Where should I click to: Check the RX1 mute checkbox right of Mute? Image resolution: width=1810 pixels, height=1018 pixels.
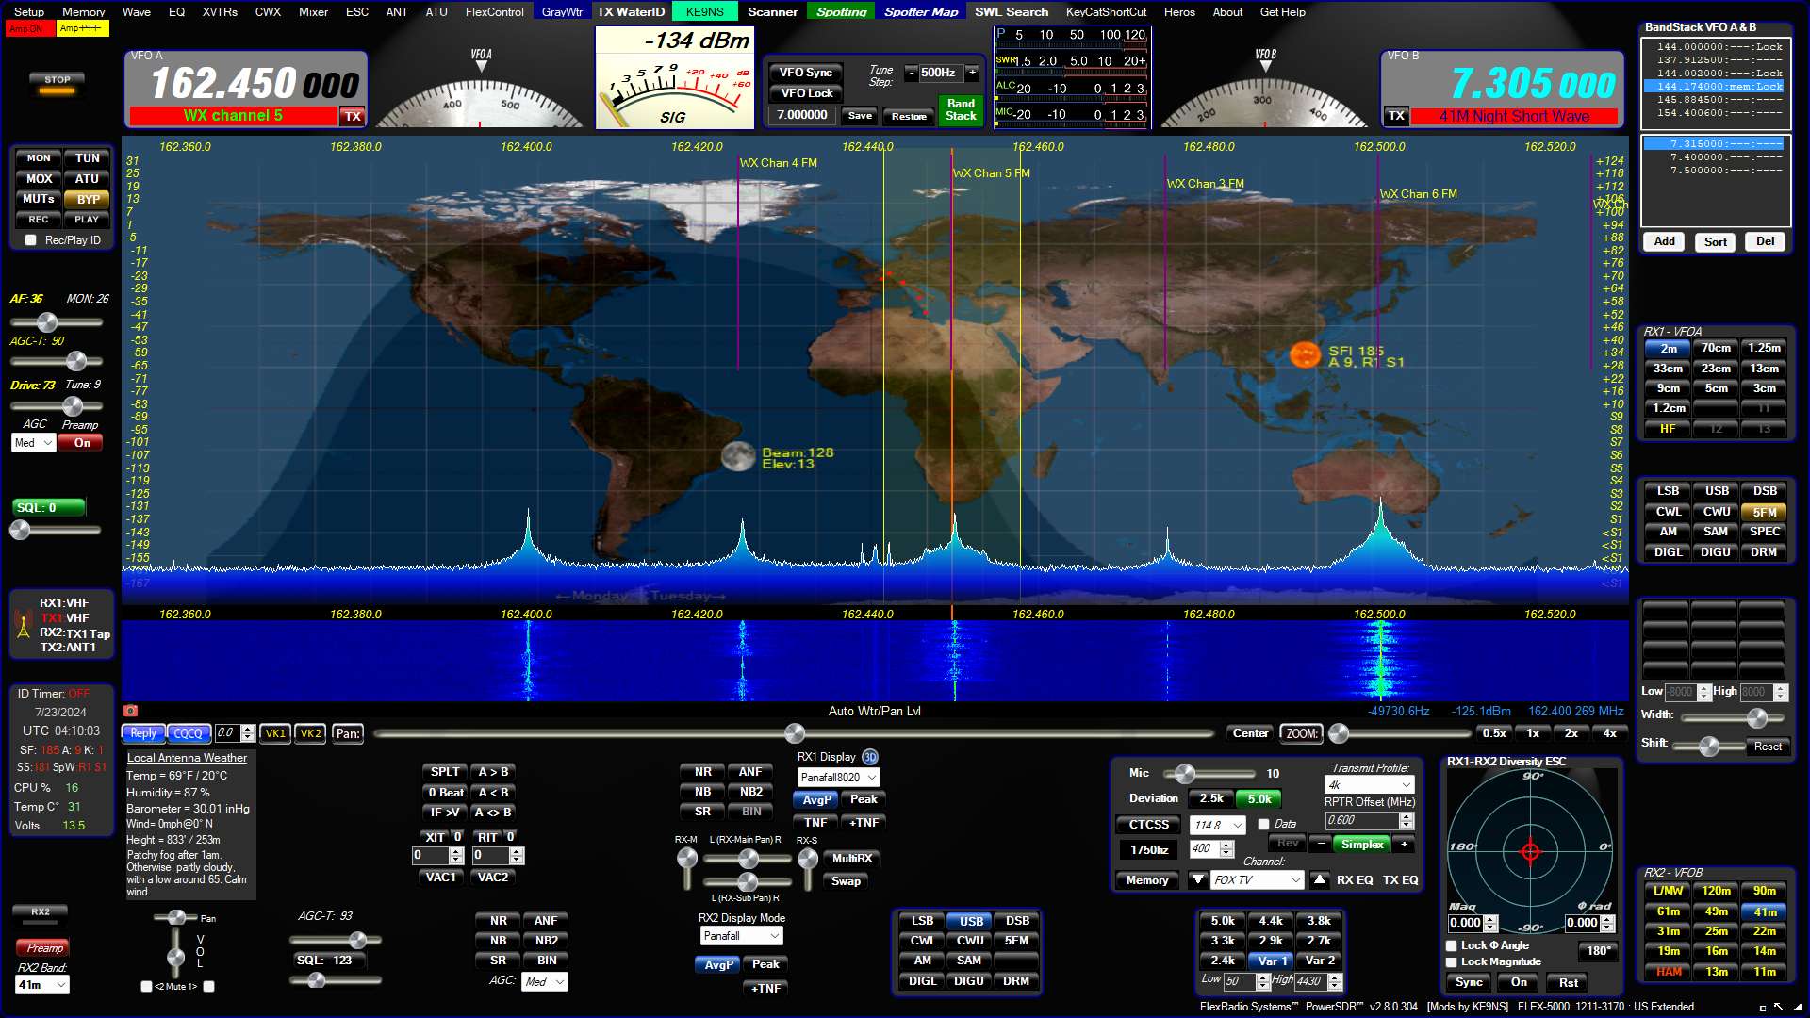tap(209, 987)
